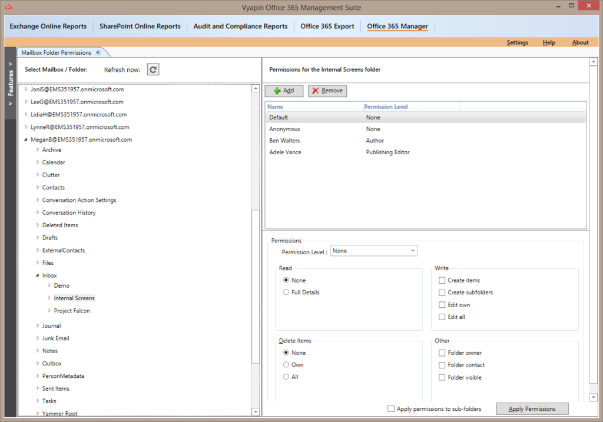
Task: Open Exchange Online Reports tab
Action: coord(48,26)
